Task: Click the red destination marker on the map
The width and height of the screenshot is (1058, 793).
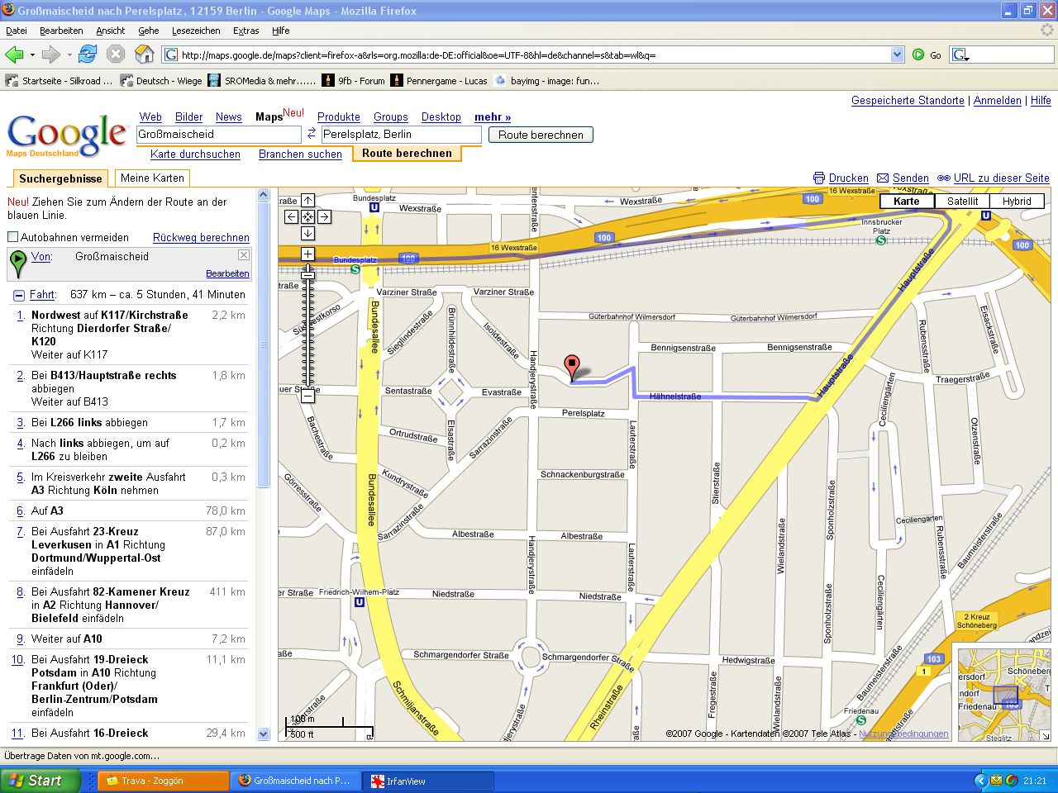Action: (571, 366)
